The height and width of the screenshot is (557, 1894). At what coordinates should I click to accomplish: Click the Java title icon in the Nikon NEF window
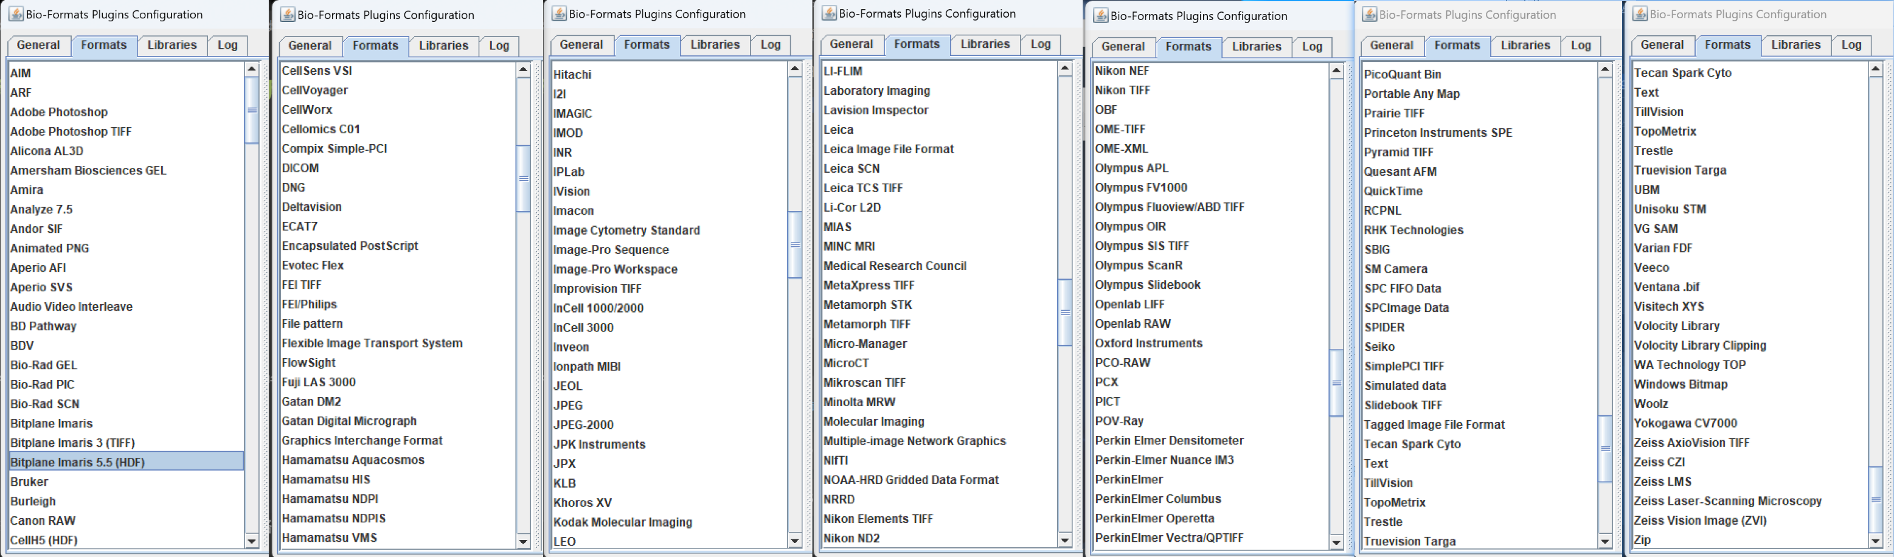(1100, 15)
